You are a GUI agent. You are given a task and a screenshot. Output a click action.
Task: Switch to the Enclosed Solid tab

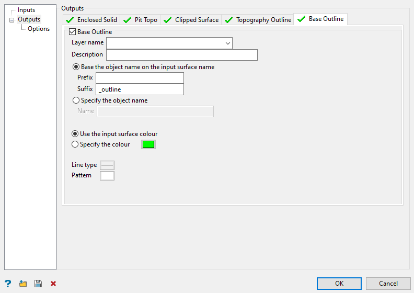pos(91,20)
